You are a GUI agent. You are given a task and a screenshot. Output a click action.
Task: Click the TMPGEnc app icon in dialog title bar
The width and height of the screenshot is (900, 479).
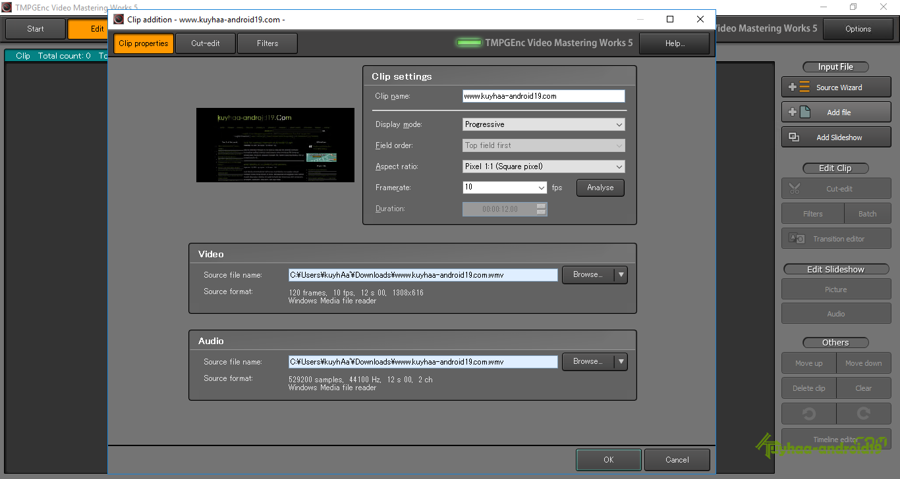[x=119, y=20]
